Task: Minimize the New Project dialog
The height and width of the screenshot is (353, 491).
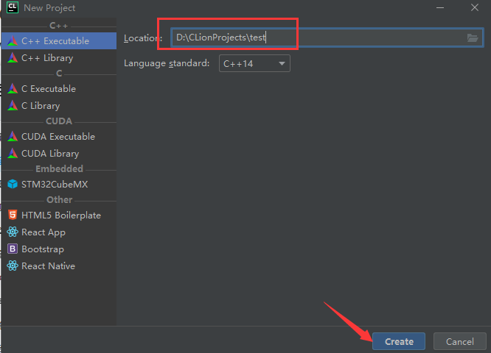Action: point(440,7)
